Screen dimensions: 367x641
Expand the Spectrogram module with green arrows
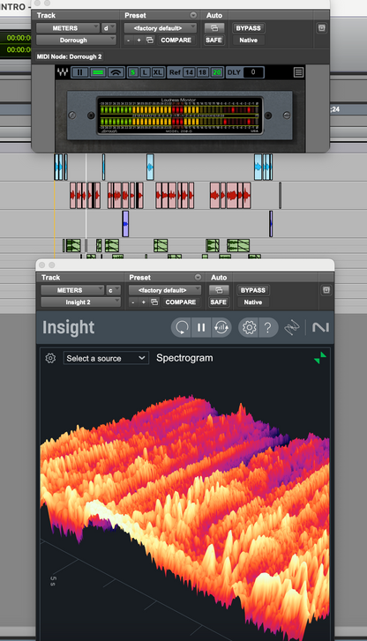coord(320,358)
